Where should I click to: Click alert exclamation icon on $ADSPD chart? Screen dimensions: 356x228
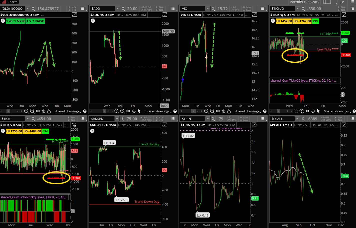click(92, 131)
